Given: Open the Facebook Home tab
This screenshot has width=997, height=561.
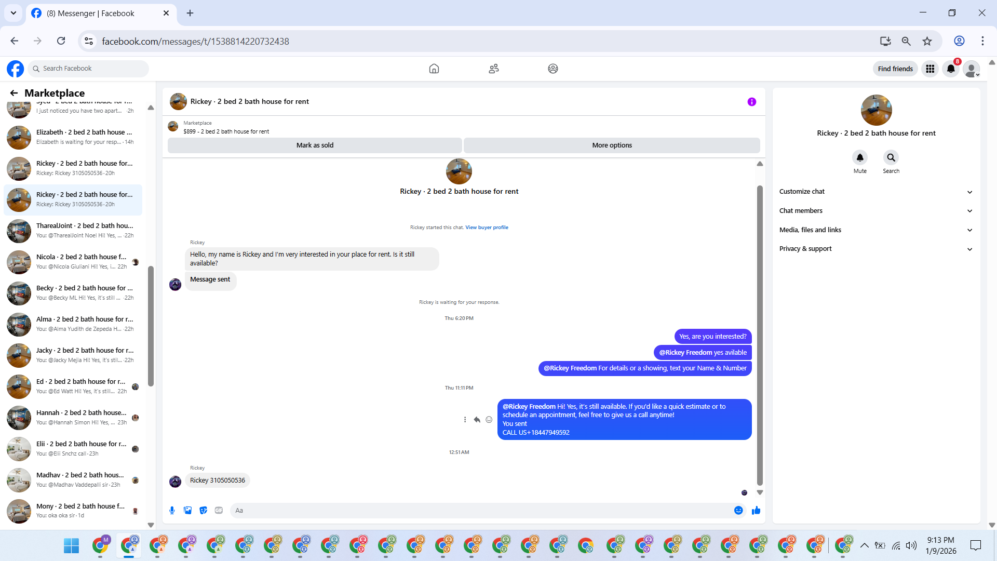Looking at the screenshot, I should pyautogui.click(x=434, y=69).
